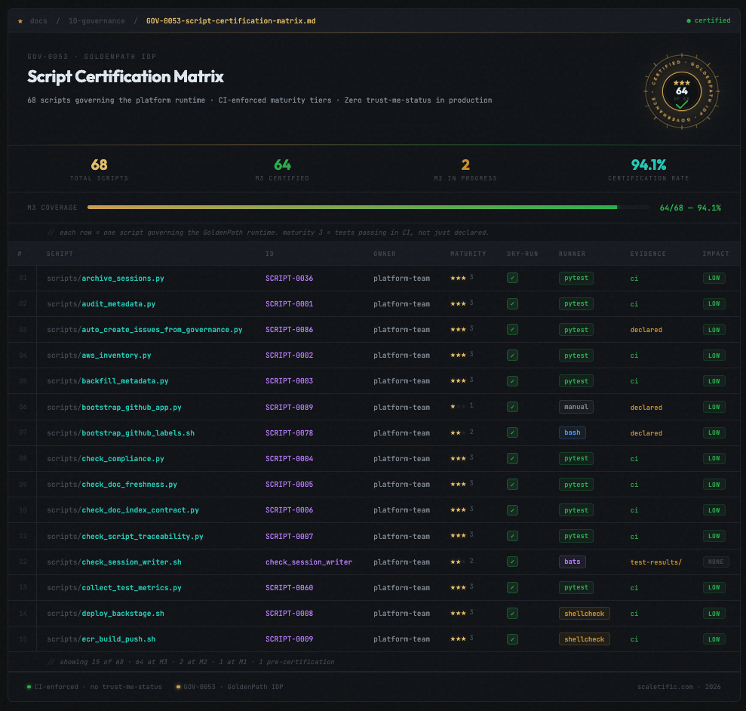Viewport: 746px width, 711px height.
Task: Click the shellcheck runner badge for deploy_backstage.sh
Action: (584, 614)
